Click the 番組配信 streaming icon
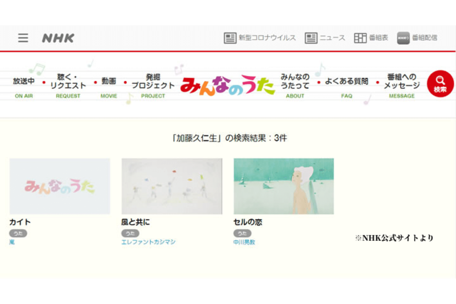 [403, 37]
